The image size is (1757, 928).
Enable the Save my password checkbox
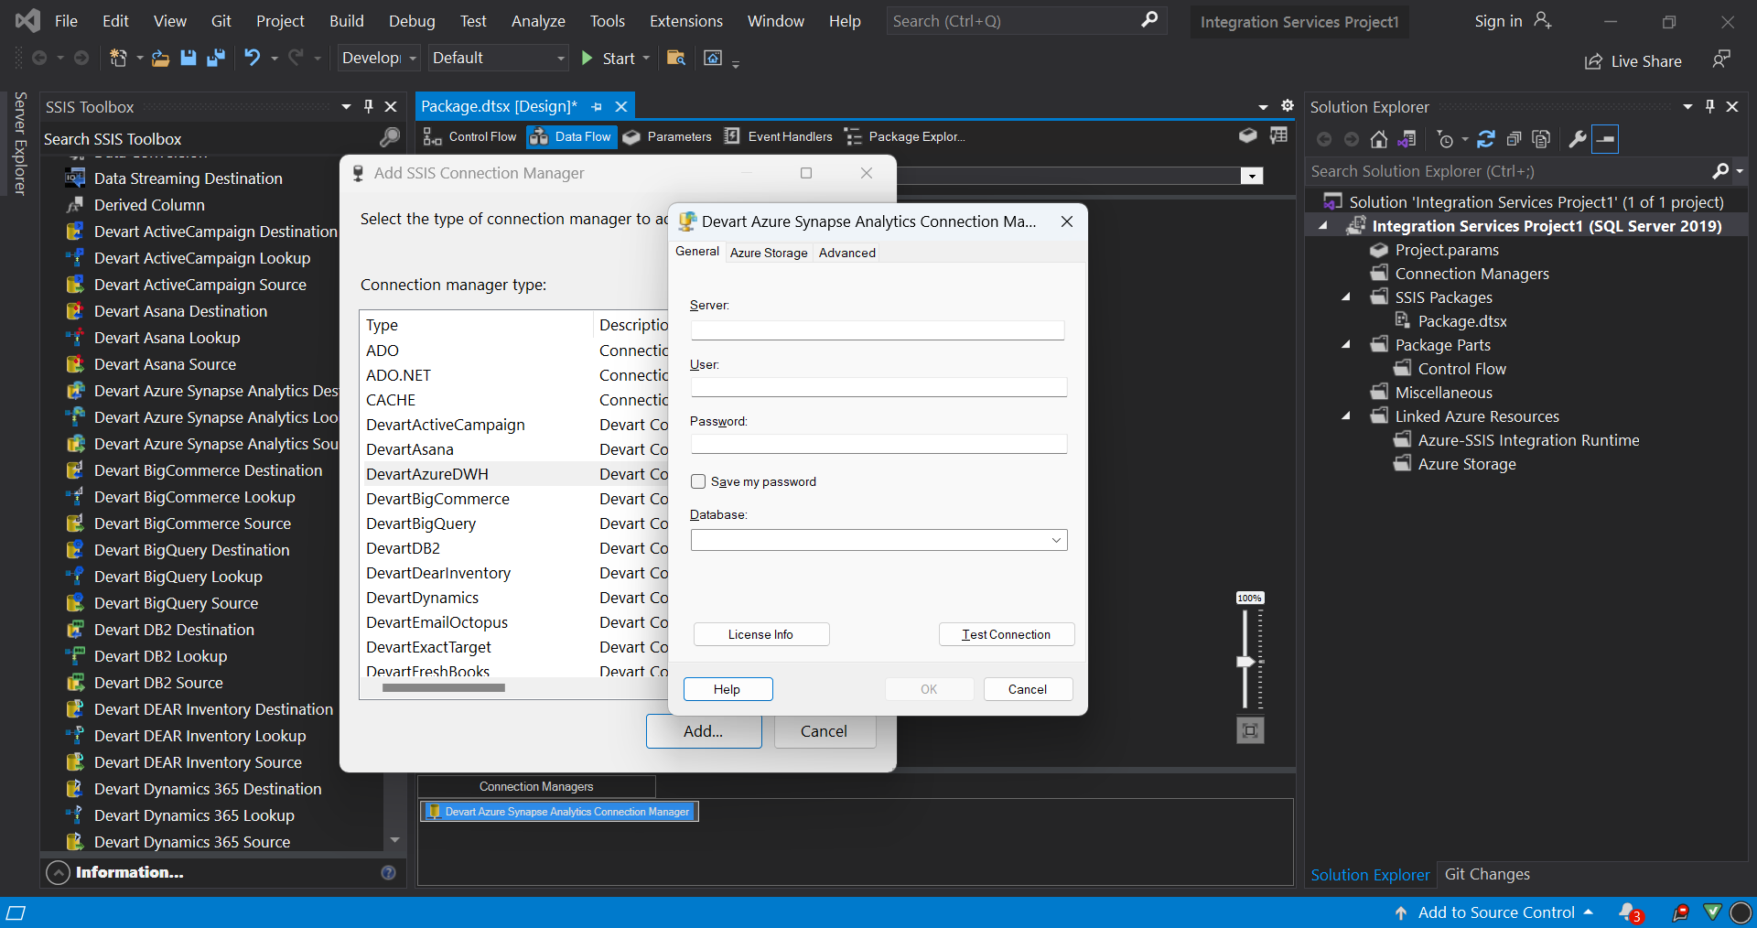[698, 481]
